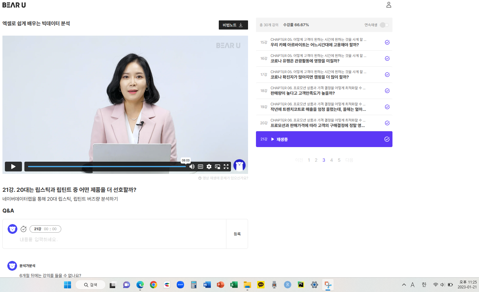Mute the video volume
The image size is (479, 292).
(192, 167)
